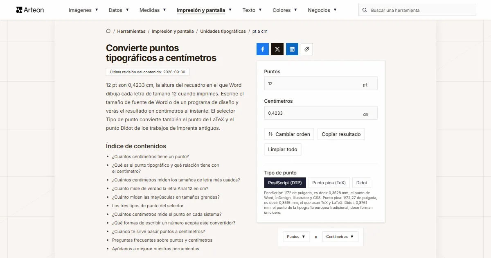
Task: Open the Centímetros target unit dropdown
Action: coord(340,237)
